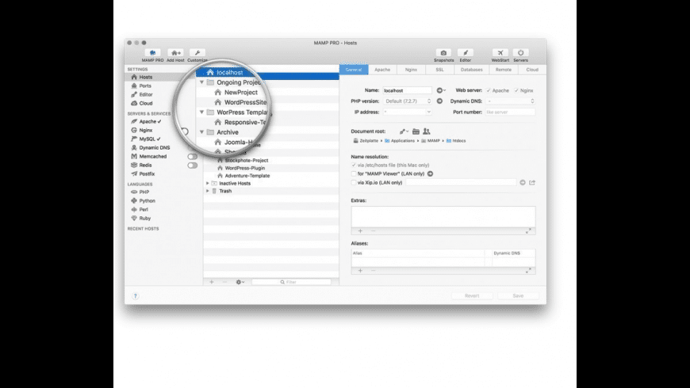Click the Save button

coord(518,295)
